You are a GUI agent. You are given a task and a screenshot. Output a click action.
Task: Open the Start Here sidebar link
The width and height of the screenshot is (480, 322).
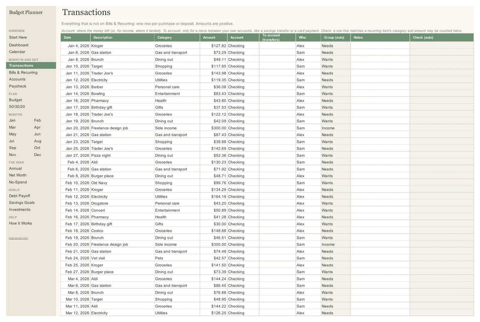pos(18,38)
